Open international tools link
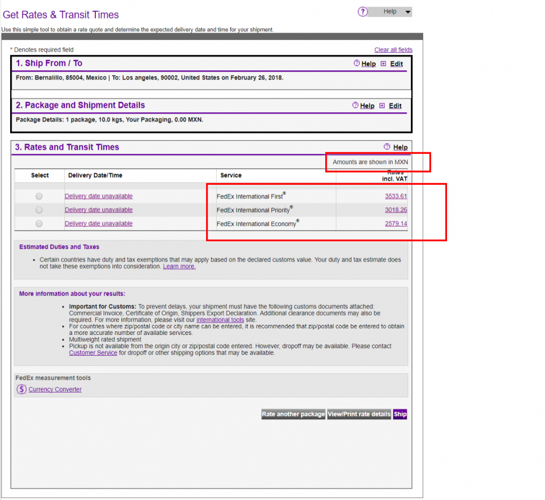Image resolution: width=545 pixels, height=500 pixels. click(220, 320)
